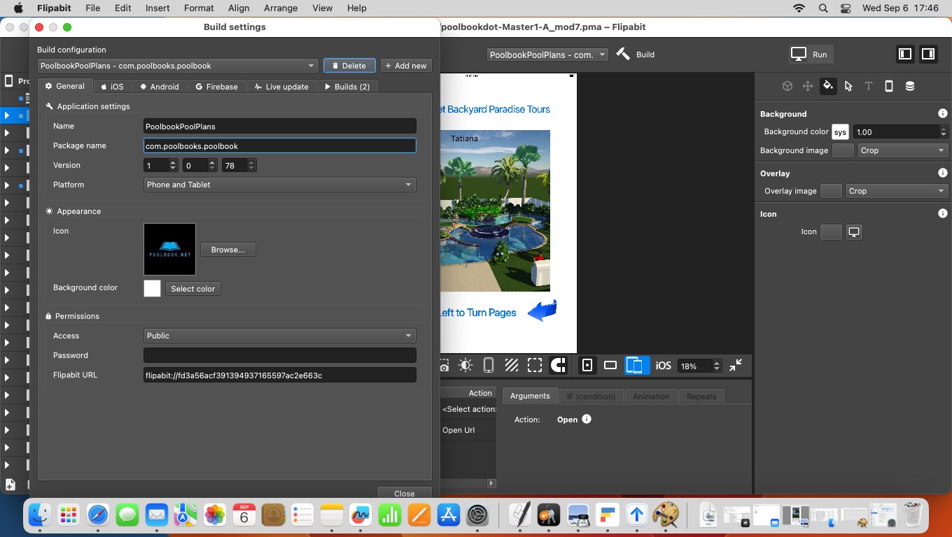Open the database stack properties tab
Screen dimensions: 952x537
909,86
